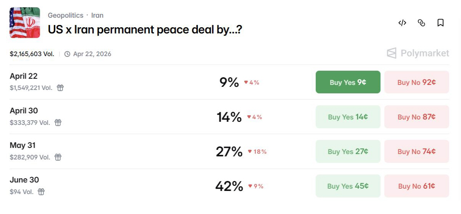
Task: Click the Polymarket logo
Action: click(x=418, y=53)
